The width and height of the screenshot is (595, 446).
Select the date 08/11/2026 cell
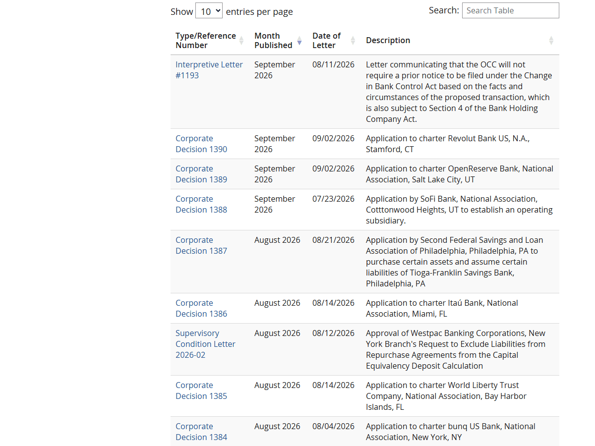[x=333, y=64]
